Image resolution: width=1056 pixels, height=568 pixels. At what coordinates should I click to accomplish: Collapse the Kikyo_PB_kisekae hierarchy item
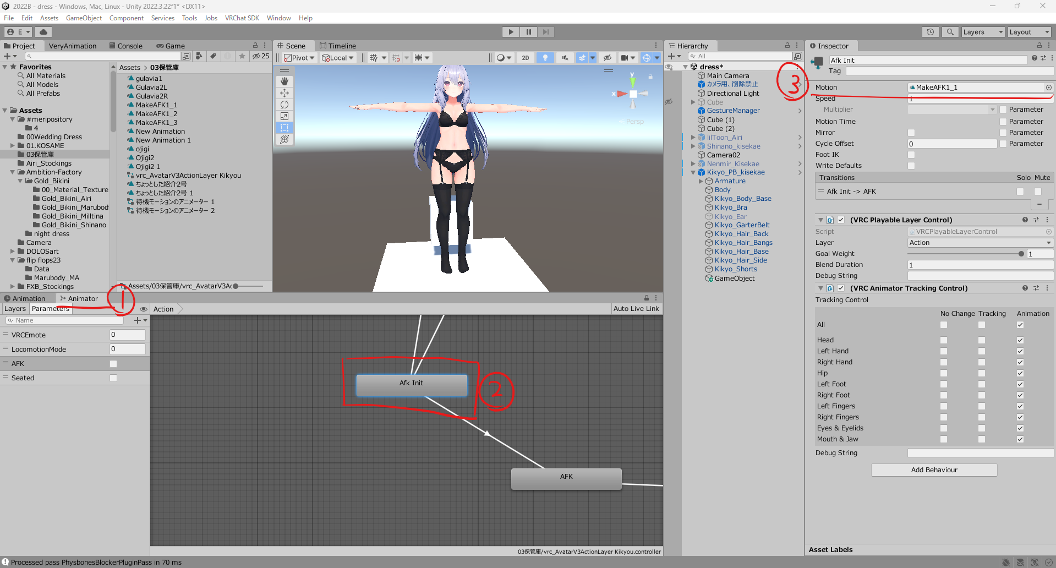[693, 172]
